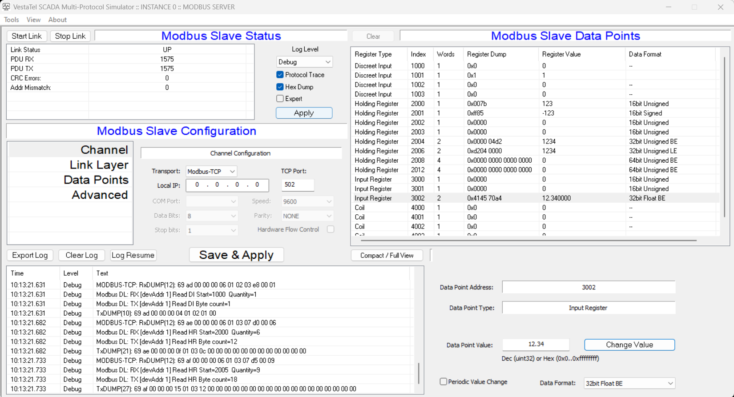Open the Tools menu
Screen dimensions: 734x397
tap(12, 20)
